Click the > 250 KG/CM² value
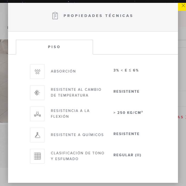The image size is (186, 186). pos(128,112)
